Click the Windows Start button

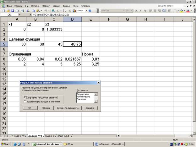(5, 144)
